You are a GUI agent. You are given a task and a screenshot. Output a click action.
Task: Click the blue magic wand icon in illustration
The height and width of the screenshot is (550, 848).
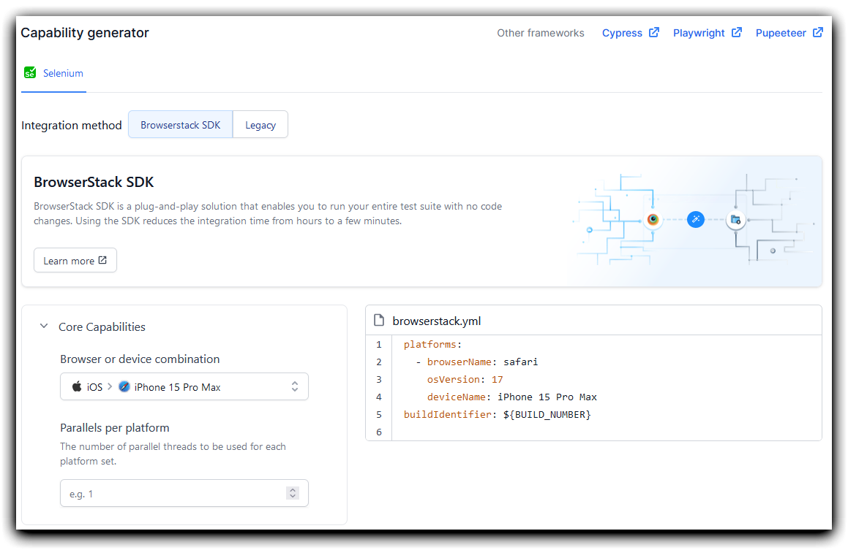(x=696, y=219)
